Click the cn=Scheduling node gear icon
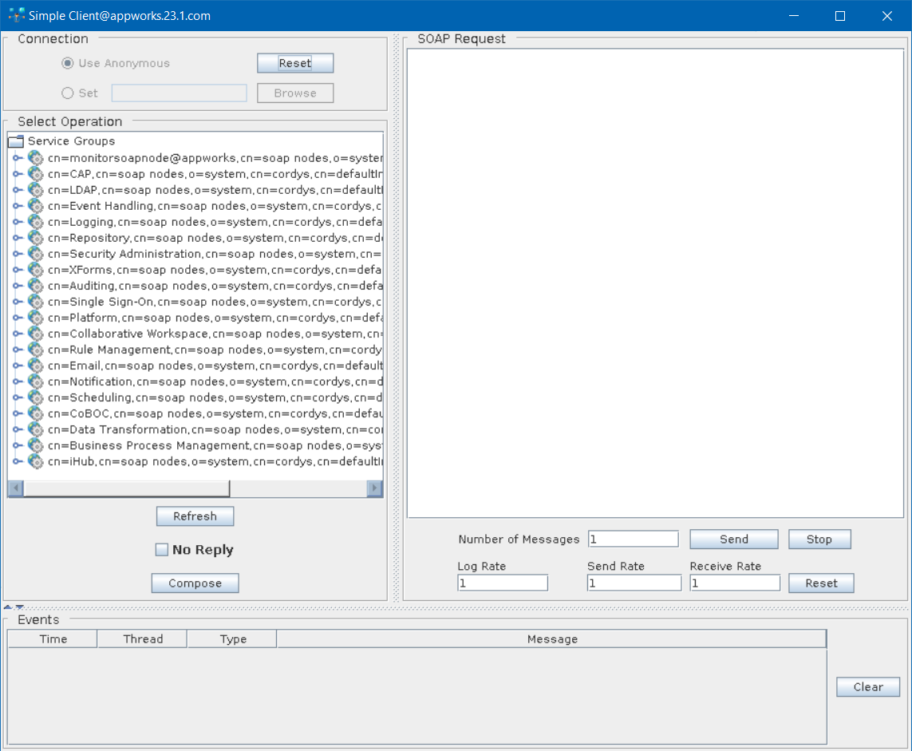Viewport: 912px width, 751px height. (x=36, y=397)
